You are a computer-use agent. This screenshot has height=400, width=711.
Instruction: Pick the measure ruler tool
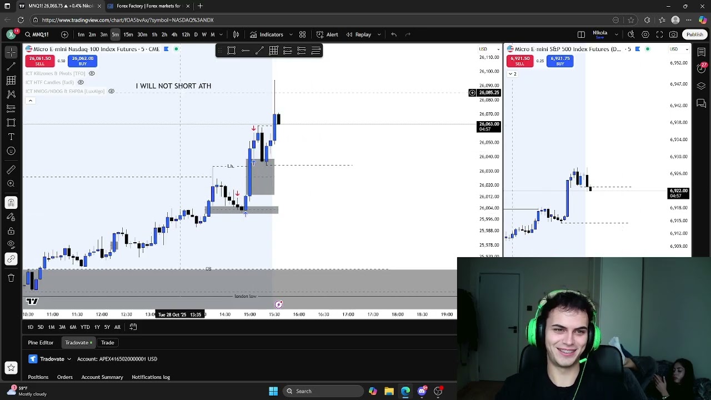click(x=11, y=169)
